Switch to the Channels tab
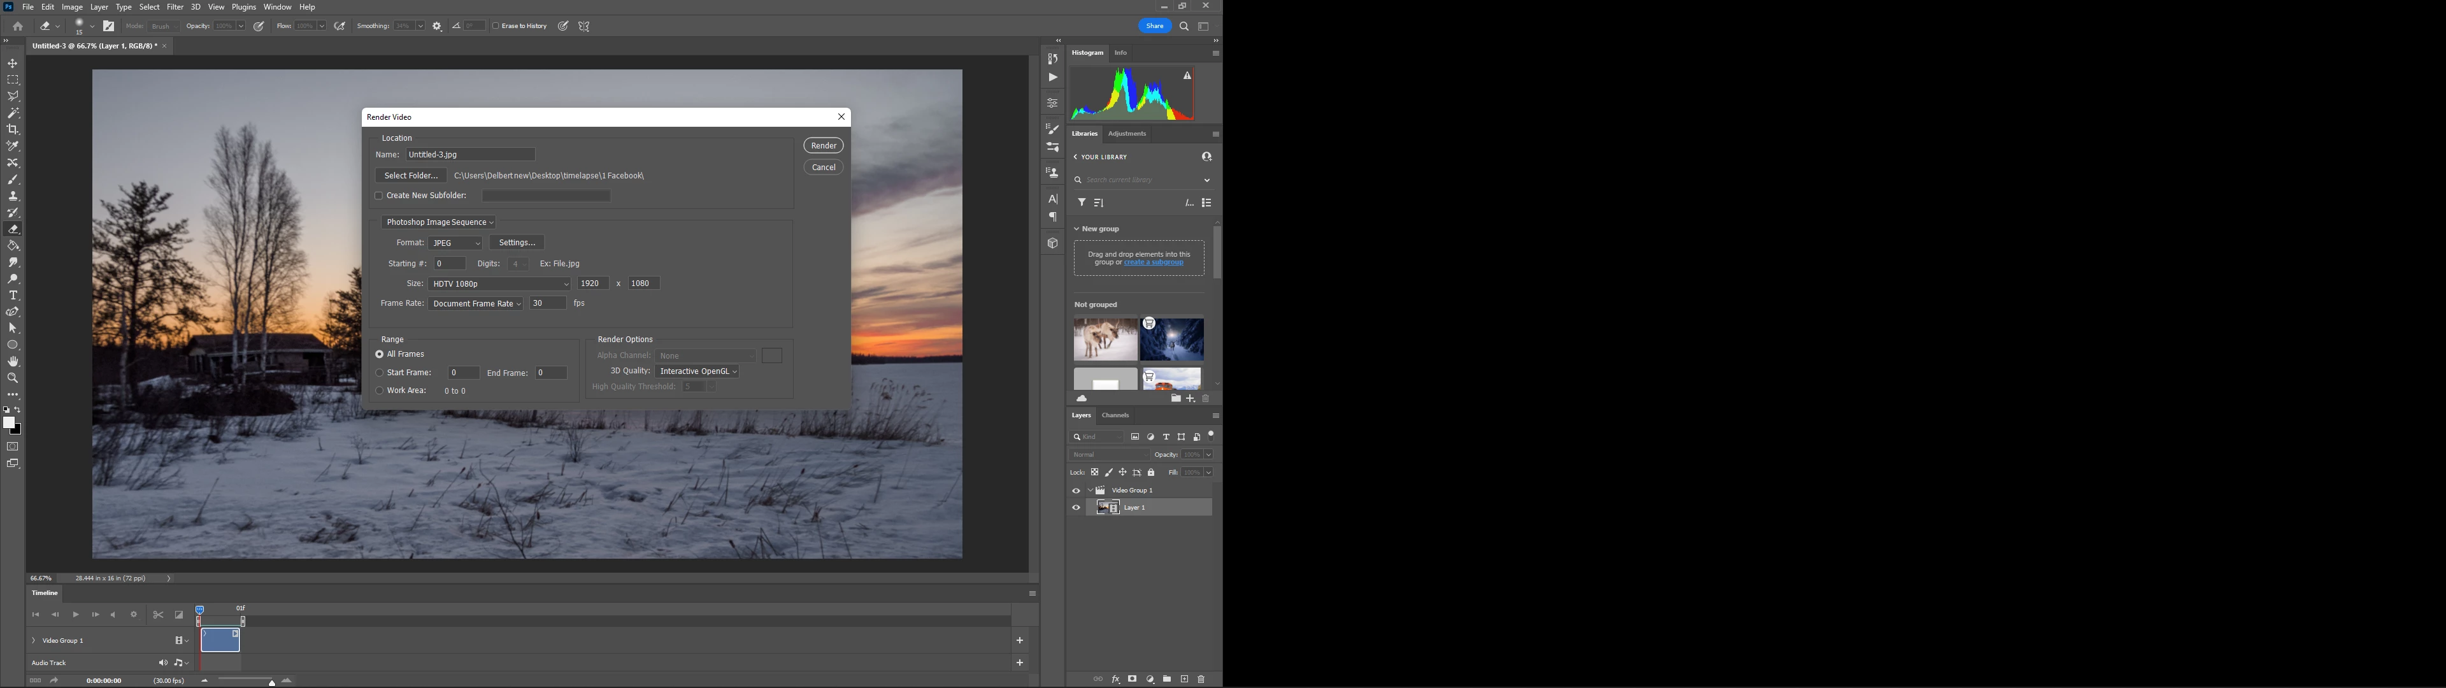 pyautogui.click(x=1115, y=415)
